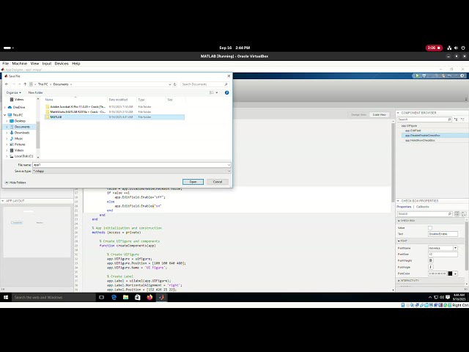Screen dimensions: 469x352
Task: Sort properties alphabetically in Check Box Properties
Action: click(x=464, y=213)
